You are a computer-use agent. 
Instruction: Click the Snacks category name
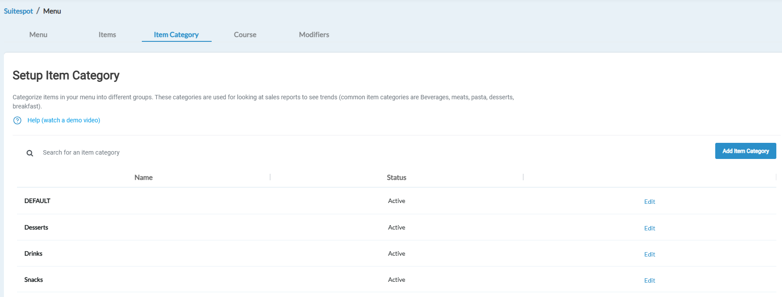click(34, 280)
